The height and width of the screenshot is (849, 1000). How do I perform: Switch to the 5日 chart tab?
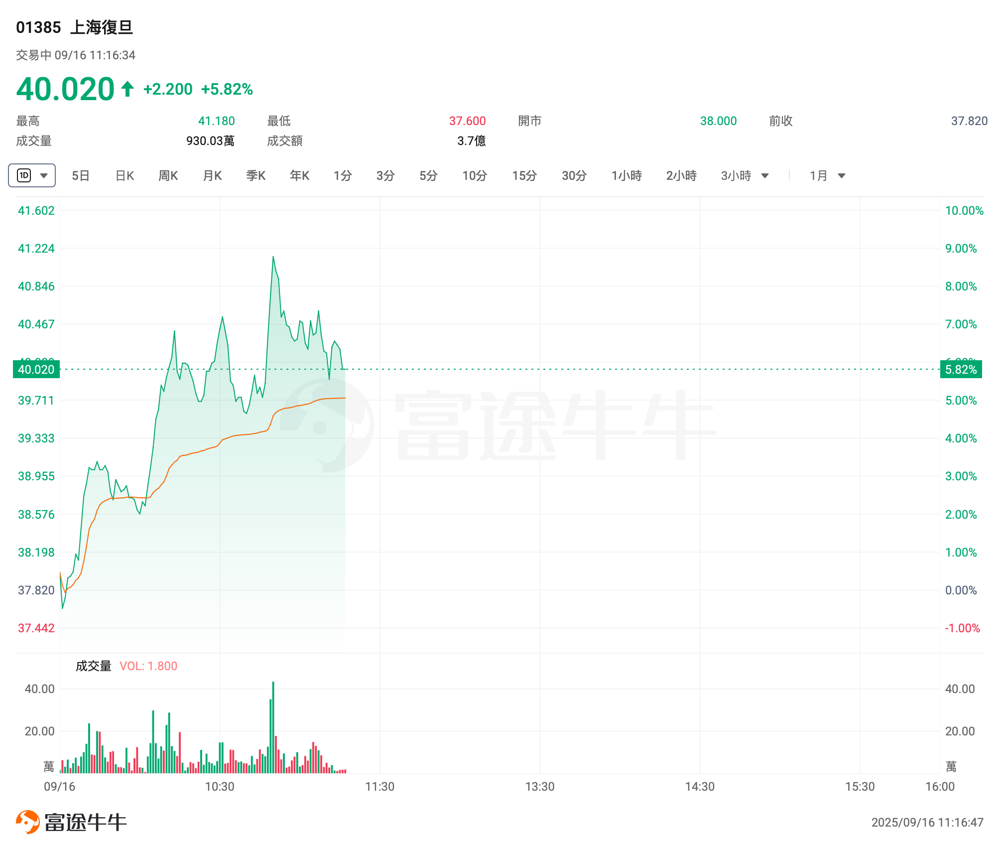click(80, 175)
